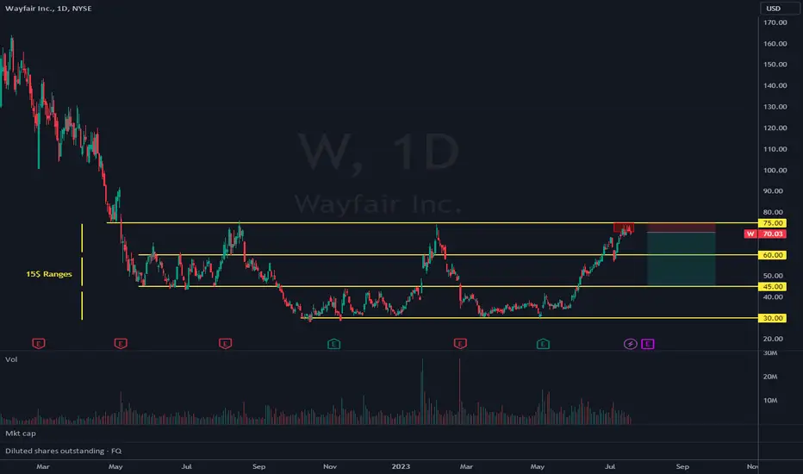Open the red earnings marker from August 2022

tap(226, 343)
